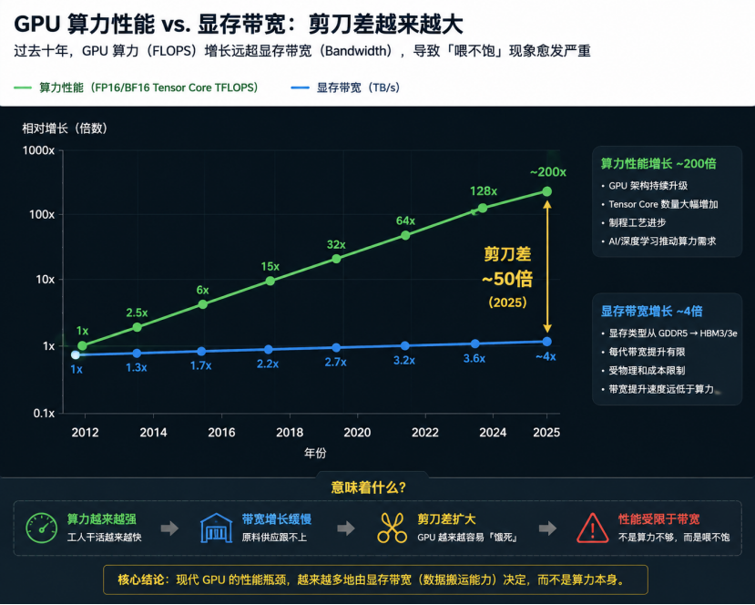Click the blue warehouse building icon
This screenshot has height=605, width=755.
click(216, 528)
